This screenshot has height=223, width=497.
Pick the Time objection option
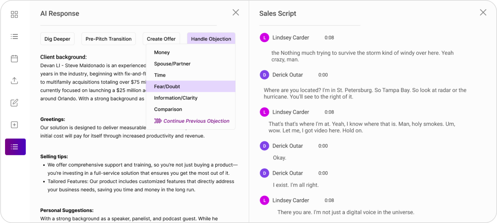coord(160,75)
